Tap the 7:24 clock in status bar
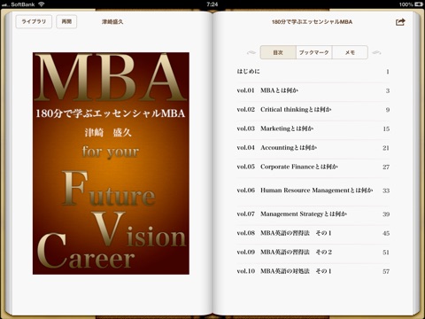 [212, 4]
